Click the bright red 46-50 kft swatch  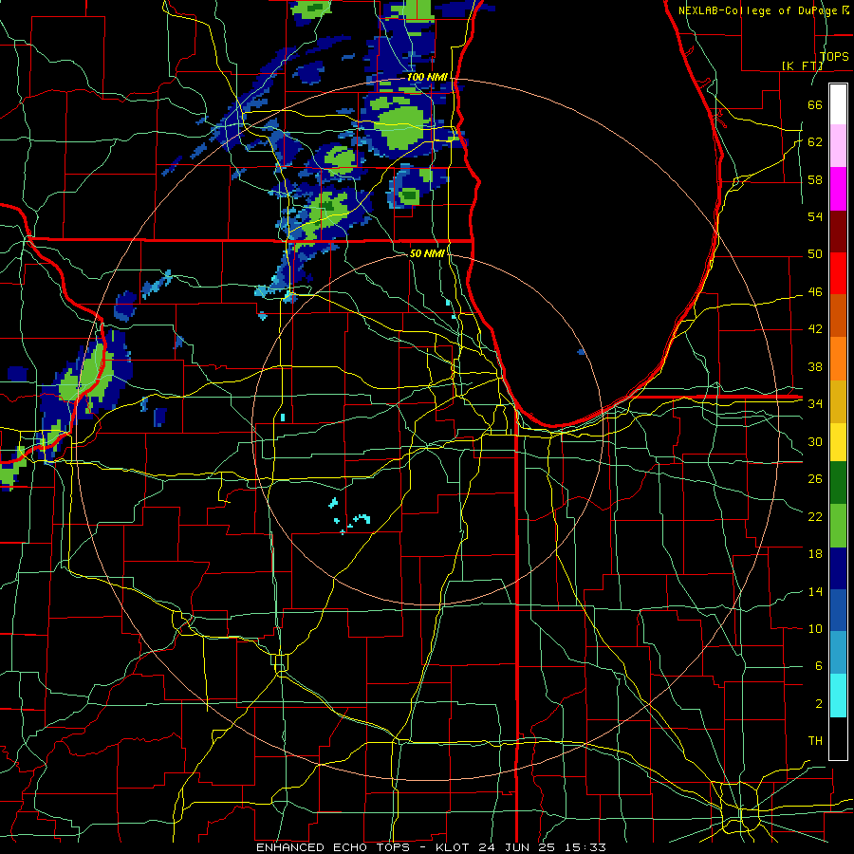838,273
